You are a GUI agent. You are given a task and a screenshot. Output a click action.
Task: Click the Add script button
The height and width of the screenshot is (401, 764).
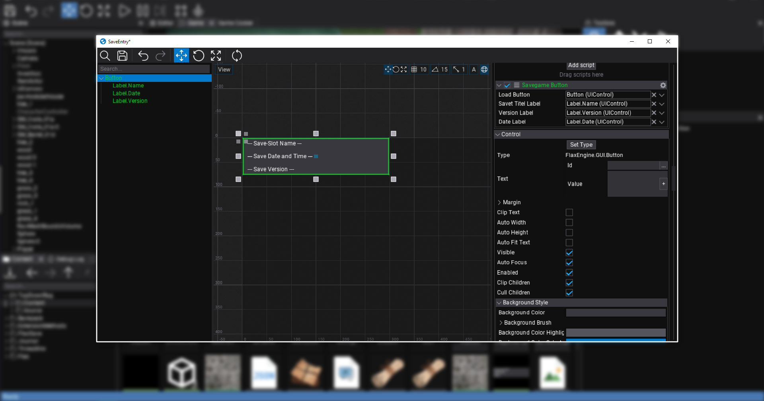point(581,65)
